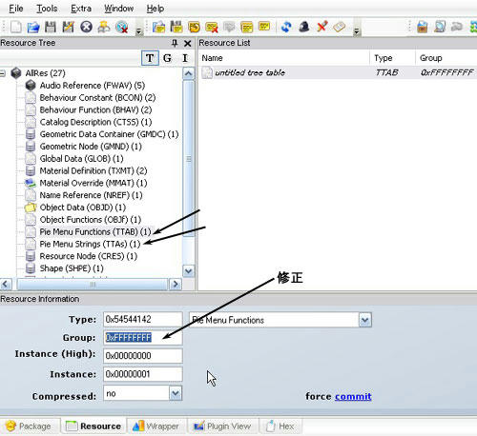Click the blue double-arrow refresh icon

(x=286, y=27)
